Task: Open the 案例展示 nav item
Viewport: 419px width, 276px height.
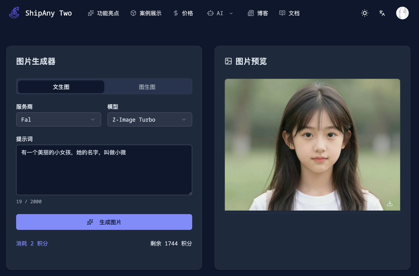Action: click(146, 13)
